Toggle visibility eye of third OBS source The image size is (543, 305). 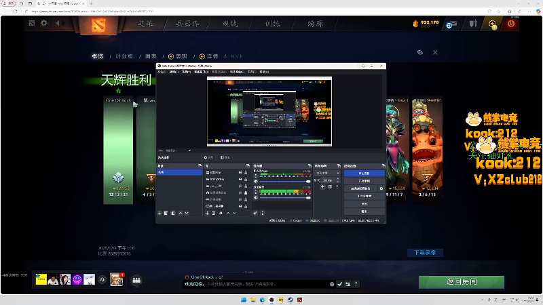click(240, 186)
